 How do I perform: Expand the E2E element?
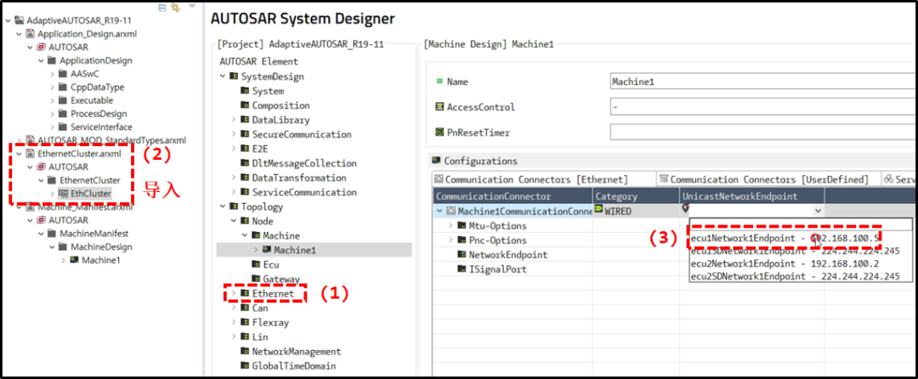[x=234, y=150]
